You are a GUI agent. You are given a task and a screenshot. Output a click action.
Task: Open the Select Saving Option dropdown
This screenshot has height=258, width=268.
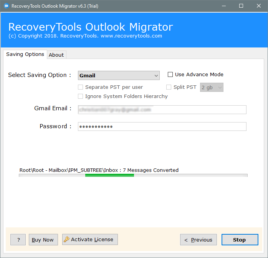[x=119, y=75]
